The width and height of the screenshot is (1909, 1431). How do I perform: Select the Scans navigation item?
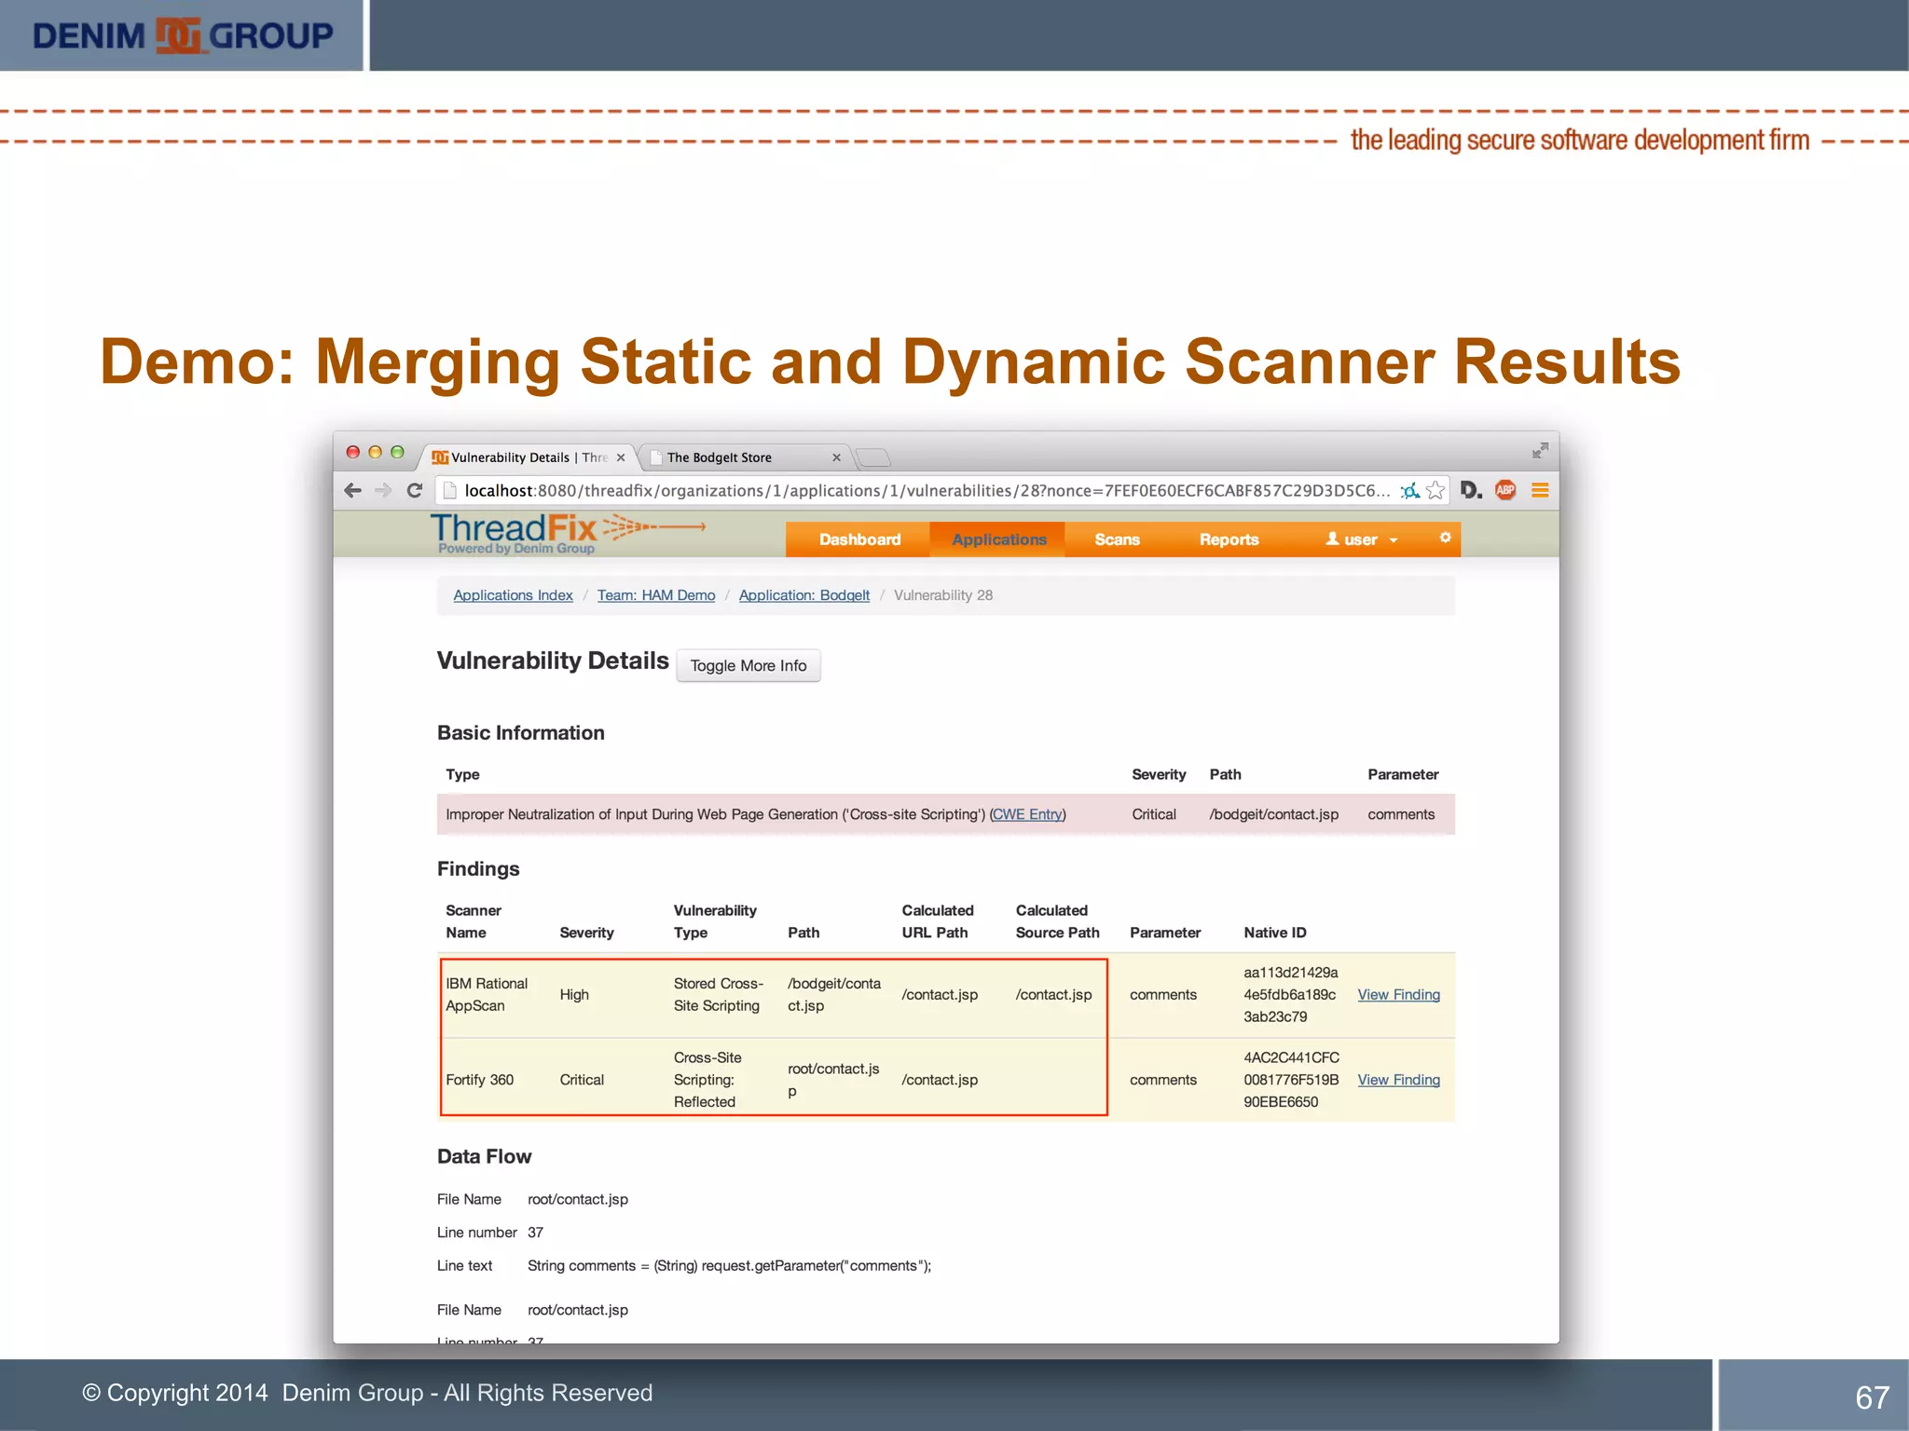pyautogui.click(x=1117, y=539)
